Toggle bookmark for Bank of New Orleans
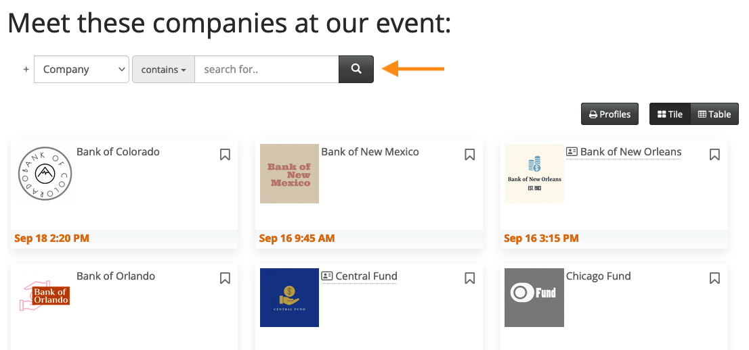The image size is (749, 350). tap(714, 155)
